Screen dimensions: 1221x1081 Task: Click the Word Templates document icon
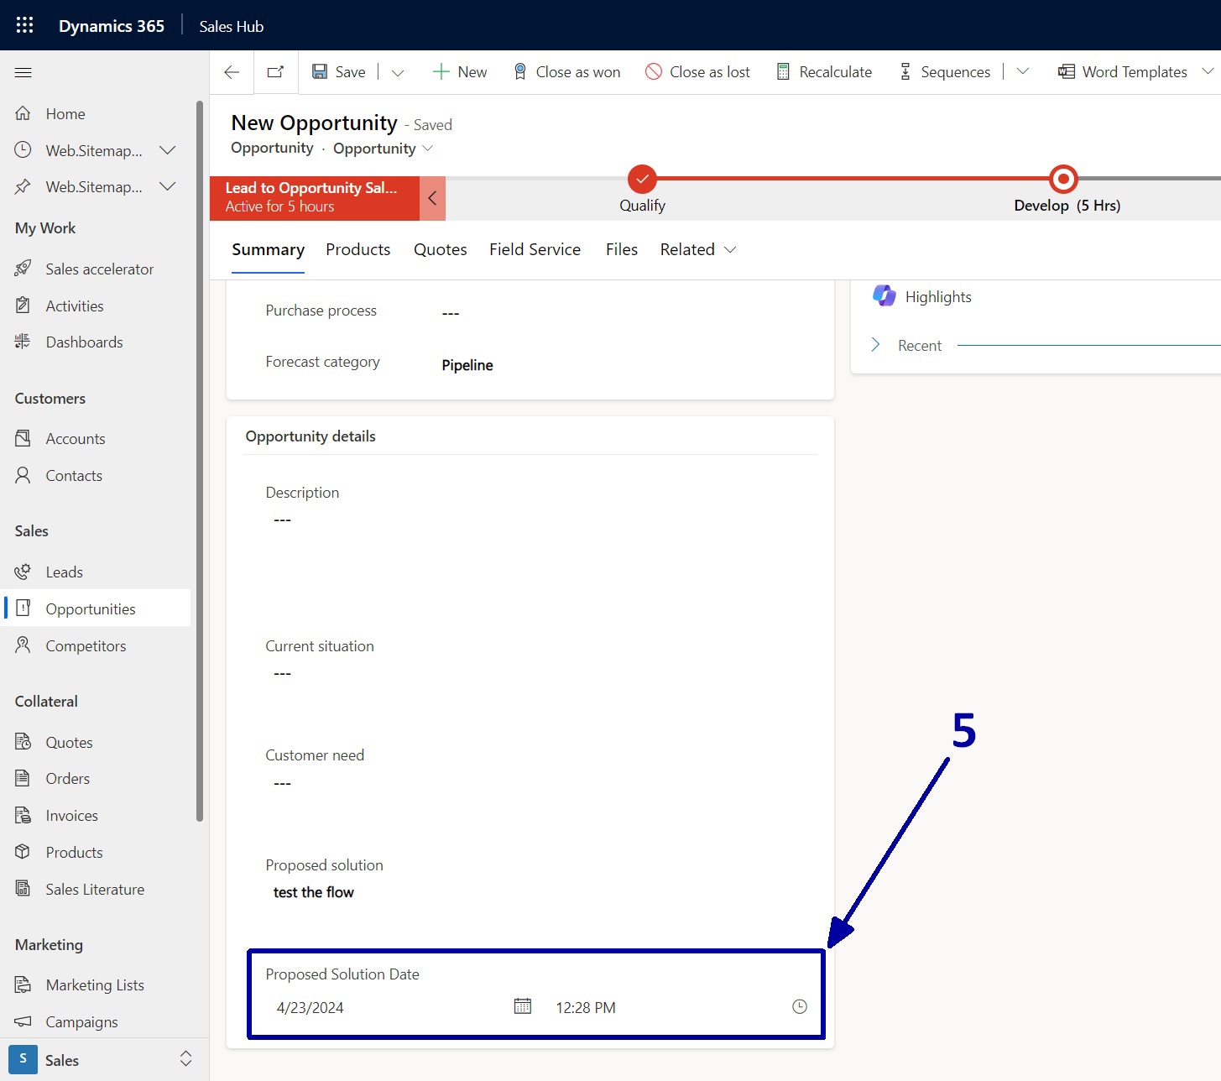(1067, 71)
